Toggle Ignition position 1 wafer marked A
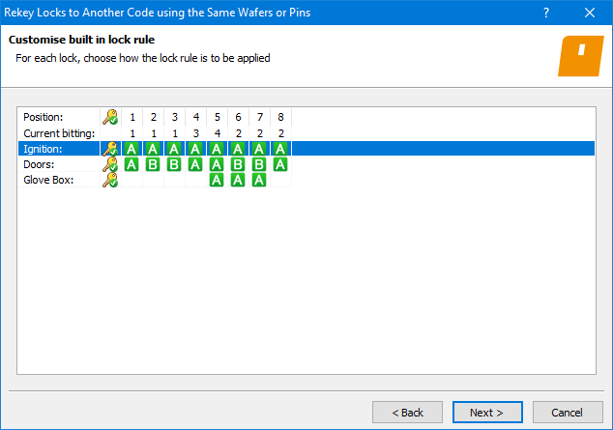 (132, 149)
